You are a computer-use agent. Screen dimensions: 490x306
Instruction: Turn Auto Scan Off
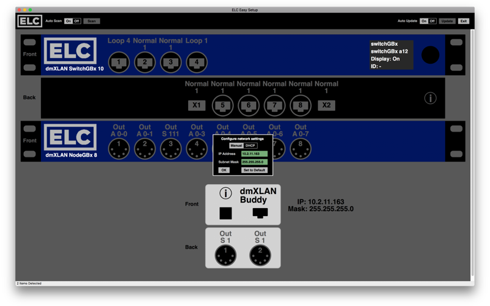click(77, 21)
